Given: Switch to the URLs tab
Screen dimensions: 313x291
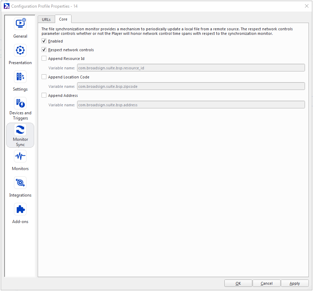Looking at the screenshot, I should (x=46, y=20).
